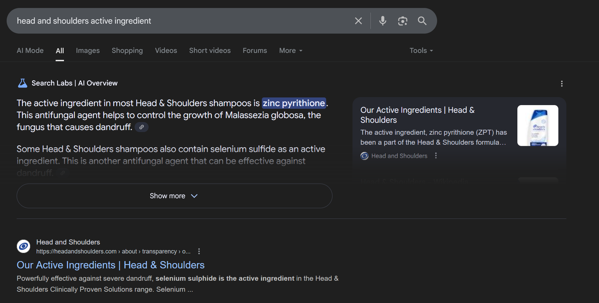The image size is (599, 303).
Task: Open the Tools dropdown
Action: tap(421, 51)
